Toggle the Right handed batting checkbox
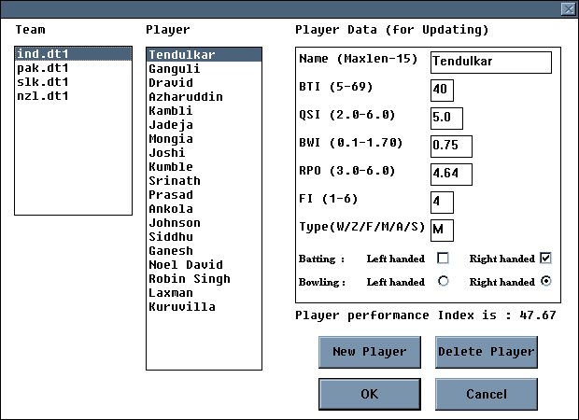Viewport: 579px width, 420px height. click(x=546, y=259)
